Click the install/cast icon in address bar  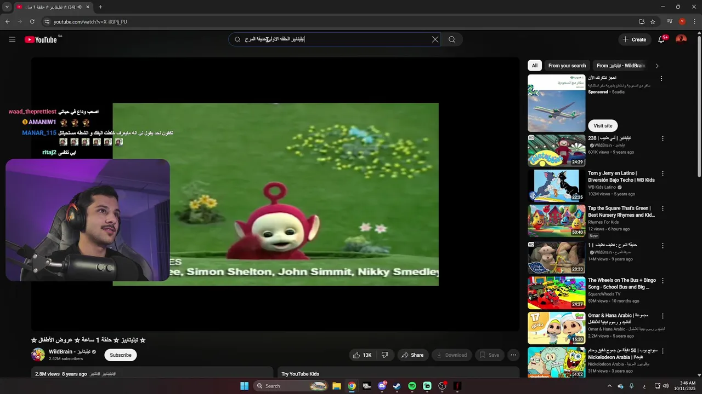point(641,22)
